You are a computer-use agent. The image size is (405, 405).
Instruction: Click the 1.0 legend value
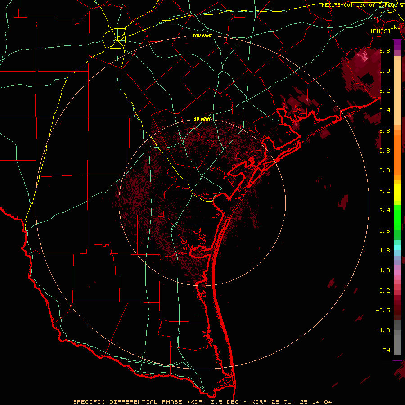pos(385,270)
